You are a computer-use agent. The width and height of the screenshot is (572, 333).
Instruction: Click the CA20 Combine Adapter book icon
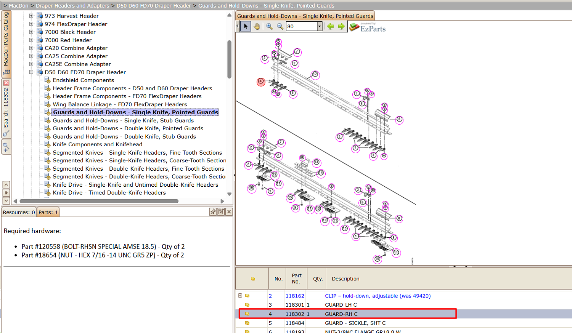click(40, 48)
